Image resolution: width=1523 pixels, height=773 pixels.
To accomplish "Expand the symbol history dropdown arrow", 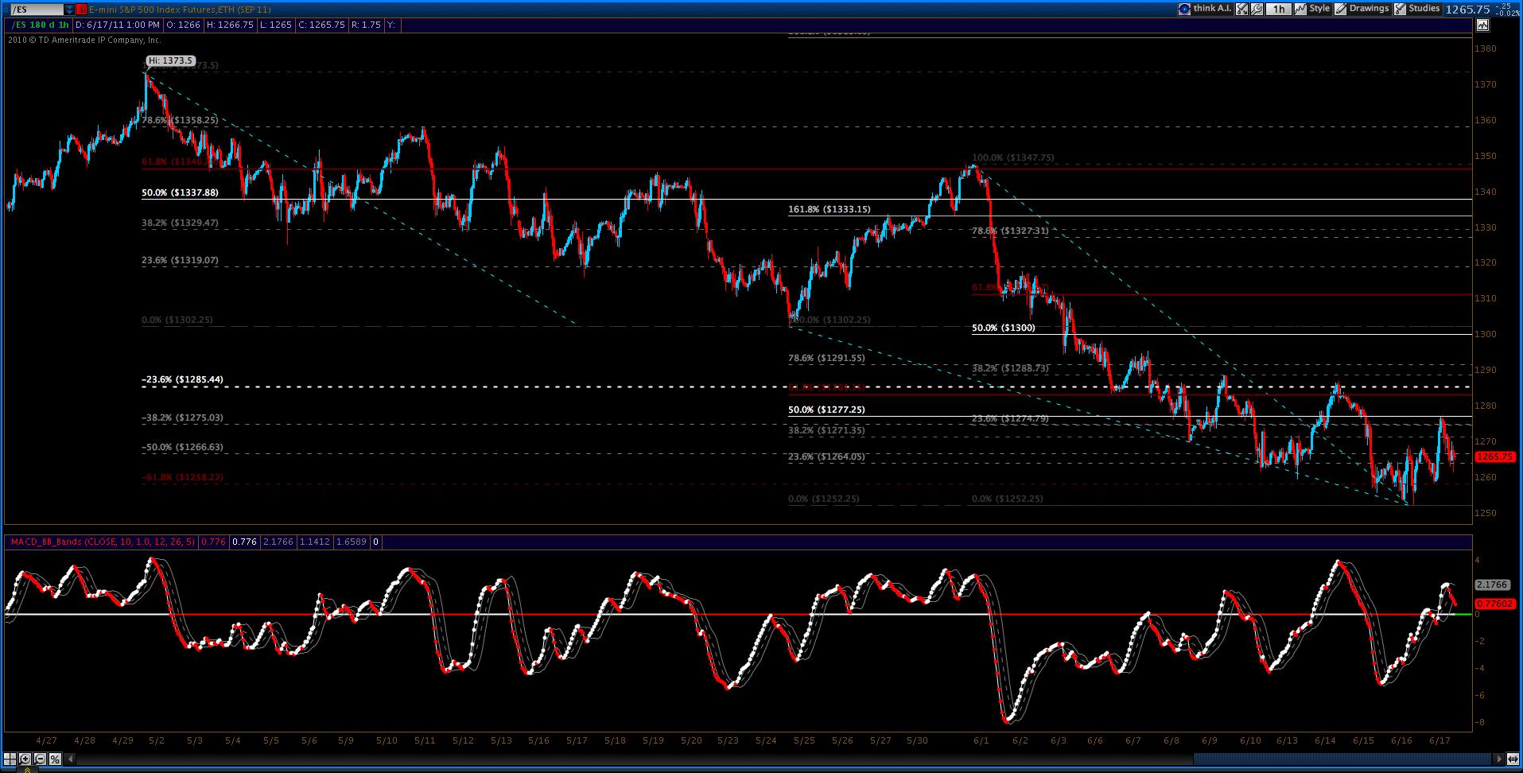I will click(69, 9).
